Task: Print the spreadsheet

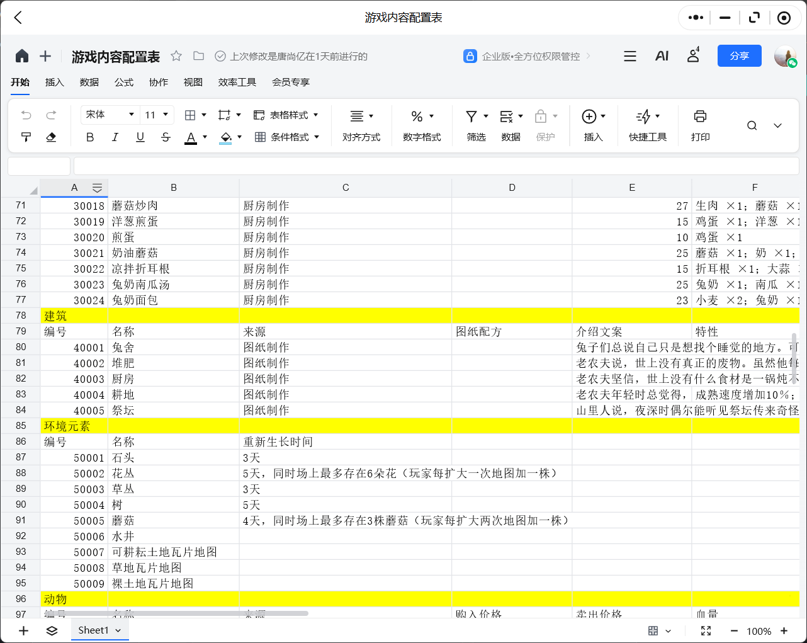Action: pyautogui.click(x=700, y=125)
